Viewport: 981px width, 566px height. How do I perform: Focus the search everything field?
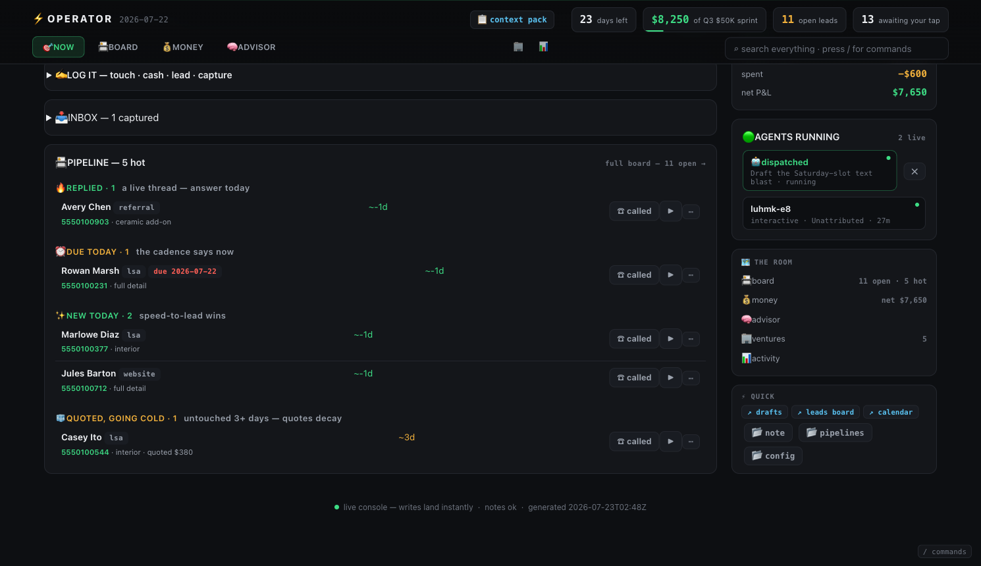point(836,49)
